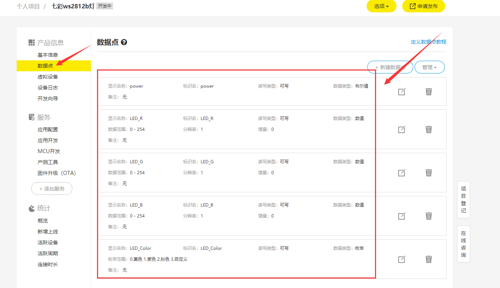Click the 统计 pie chart icon
Screen dimensions: 500x288
[x=32, y=208]
